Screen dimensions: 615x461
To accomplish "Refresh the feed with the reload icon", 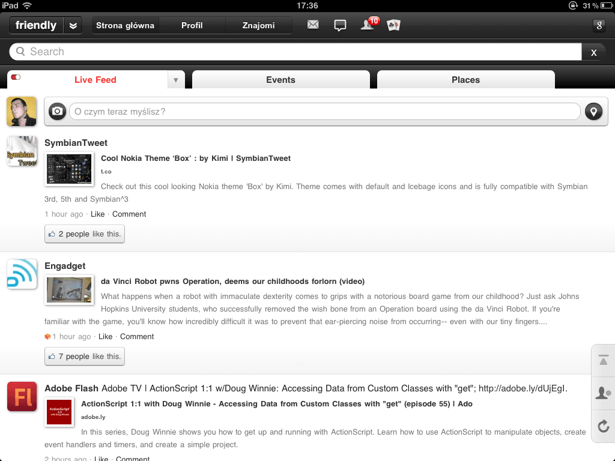I will click(x=603, y=426).
